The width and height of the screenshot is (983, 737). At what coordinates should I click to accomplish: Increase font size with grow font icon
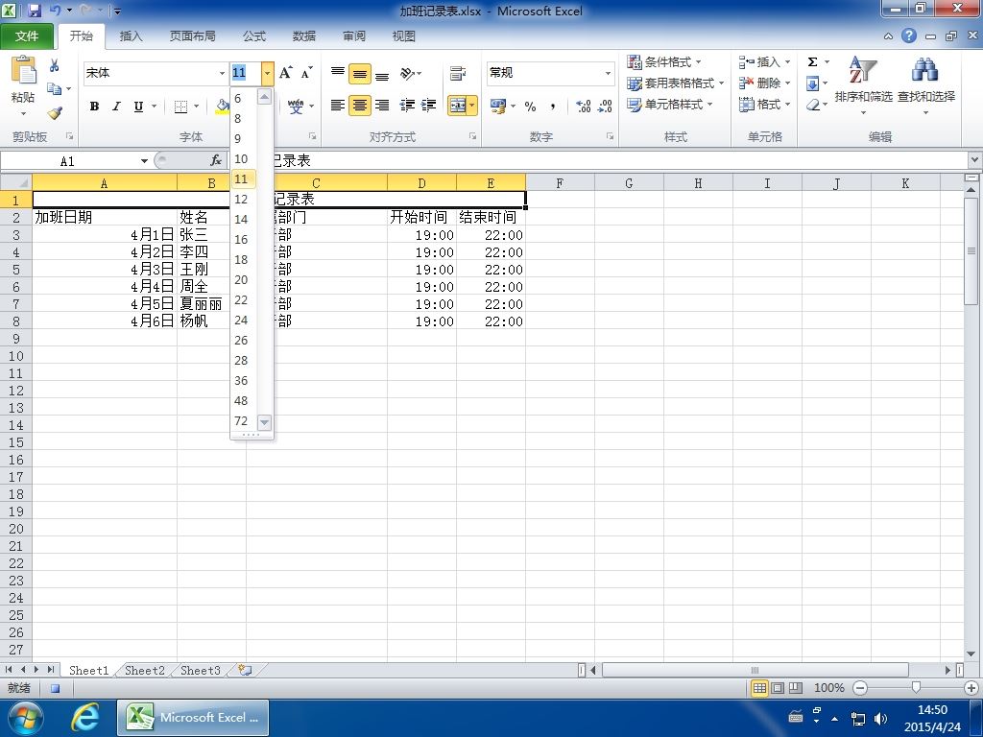tap(286, 73)
